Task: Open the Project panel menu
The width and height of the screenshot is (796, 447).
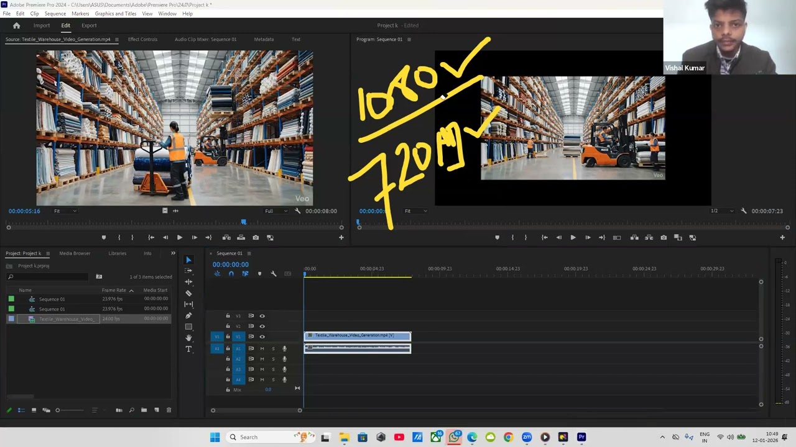Action: coord(47,253)
